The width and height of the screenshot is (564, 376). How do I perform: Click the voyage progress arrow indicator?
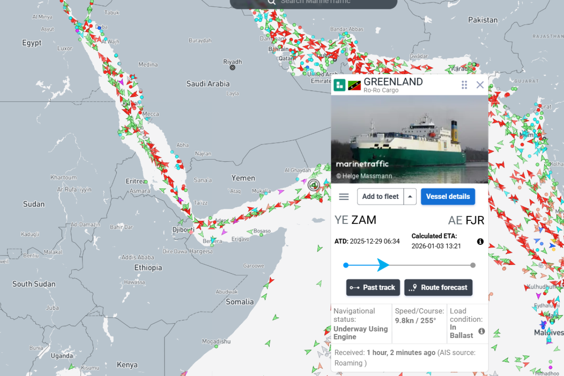(x=383, y=265)
